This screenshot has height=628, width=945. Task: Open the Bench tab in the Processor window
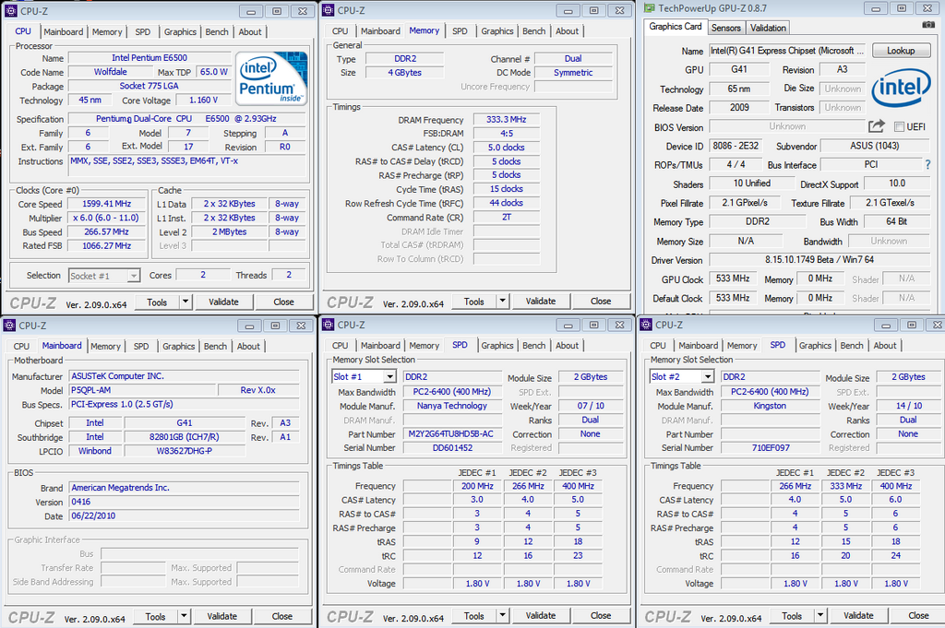(217, 32)
